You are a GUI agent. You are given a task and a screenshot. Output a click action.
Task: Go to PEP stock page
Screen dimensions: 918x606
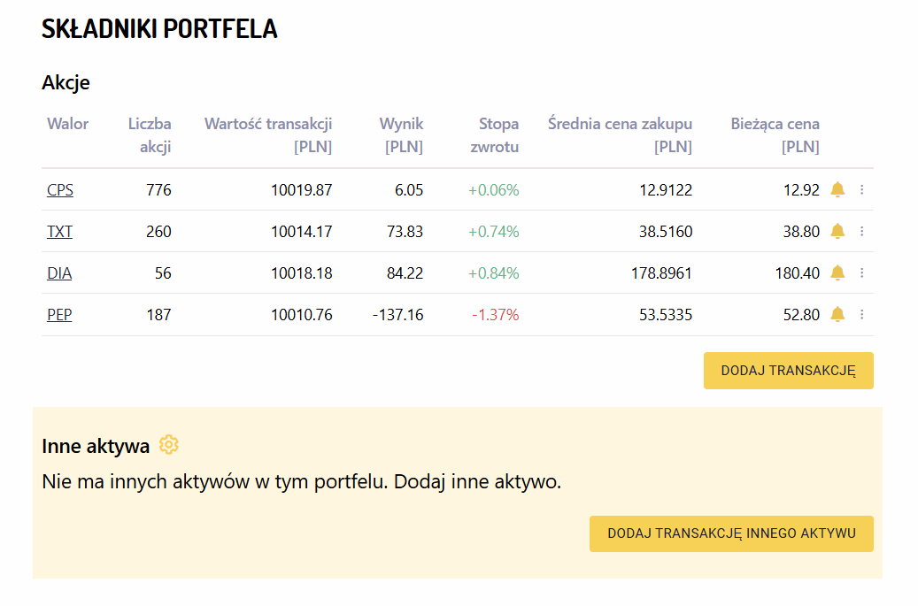click(59, 315)
